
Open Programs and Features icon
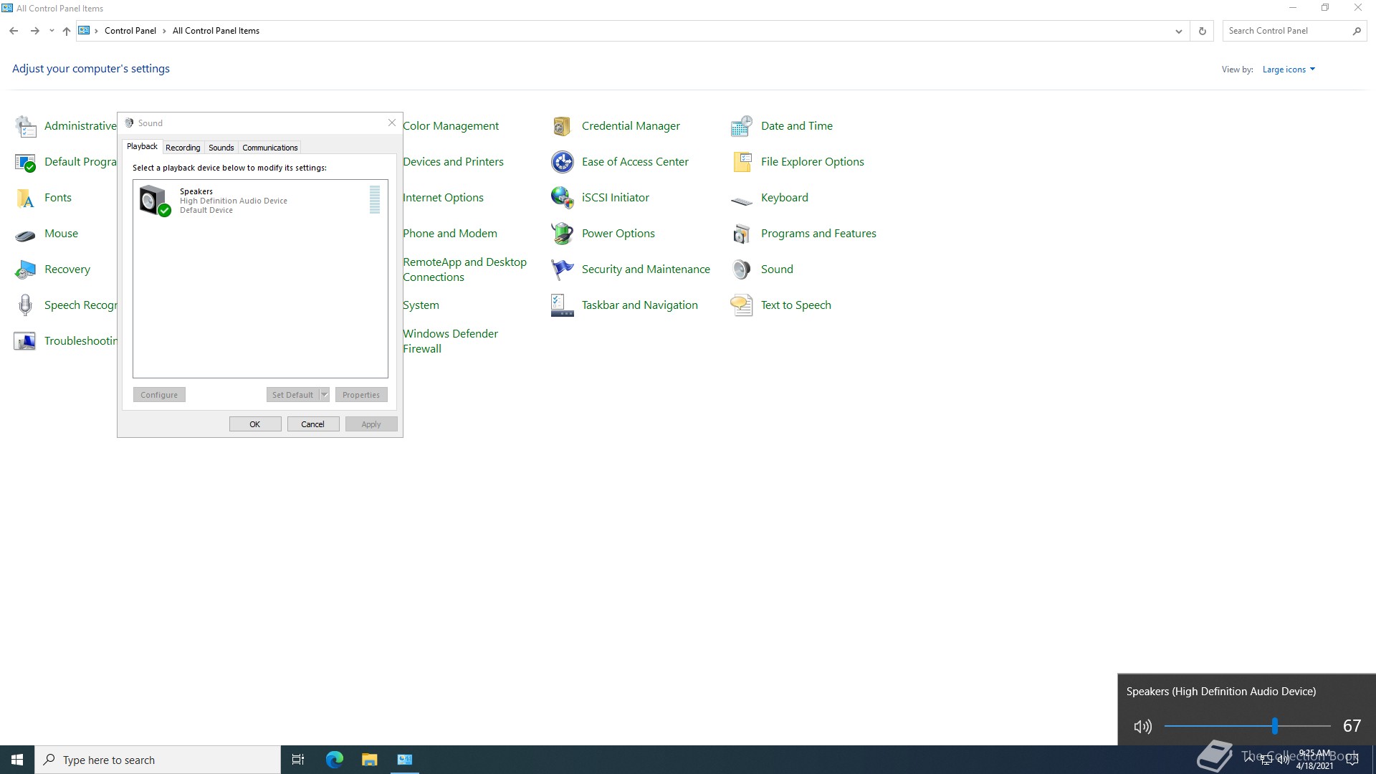pos(741,234)
